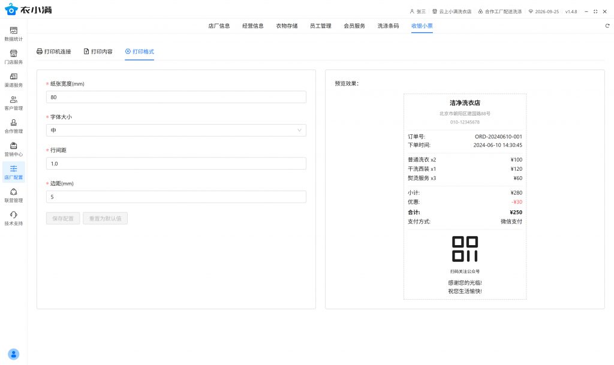This screenshot has height=365, width=614.
Task: Click the refresh icon at top right
Action: pyautogui.click(x=607, y=26)
